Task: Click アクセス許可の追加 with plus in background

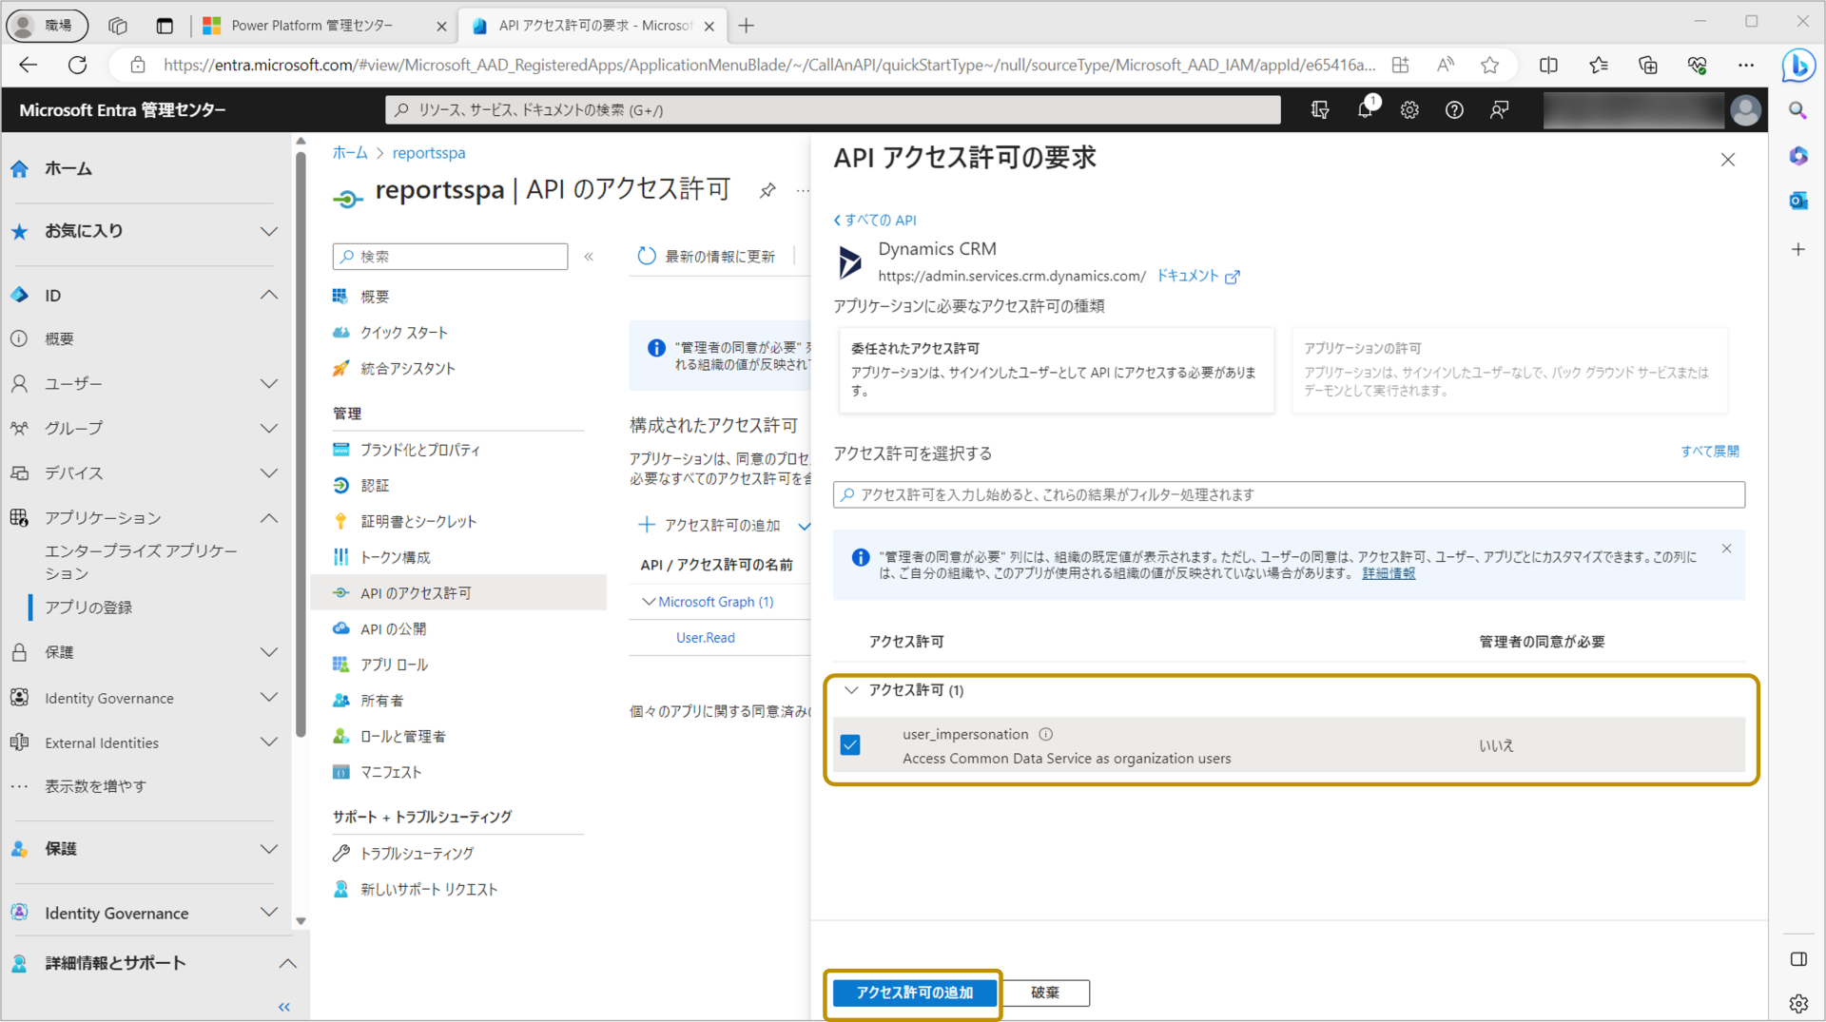Action: (x=709, y=525)
